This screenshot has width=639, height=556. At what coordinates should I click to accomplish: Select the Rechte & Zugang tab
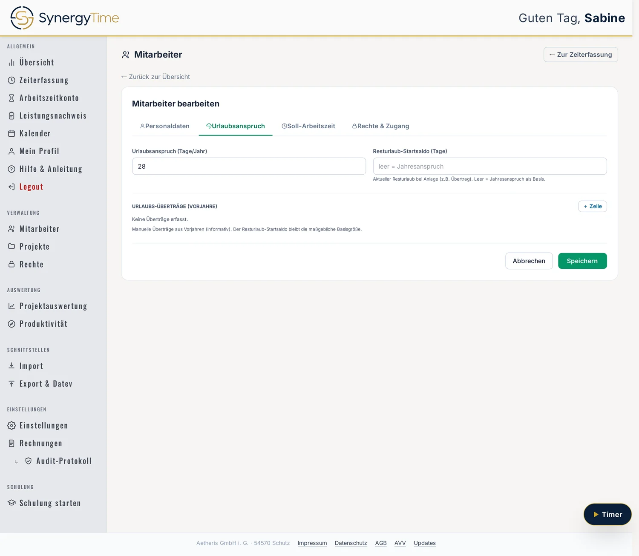[381, 126]
